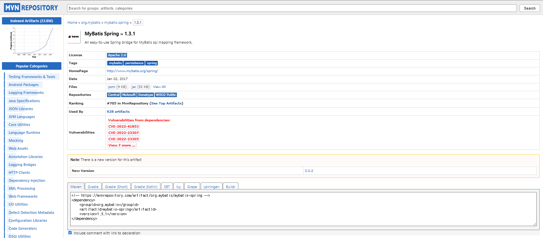Open Mocking category

(x=16, y=140)
